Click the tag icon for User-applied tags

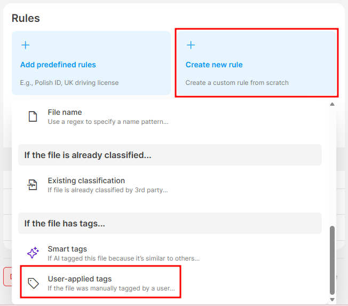coord(33,283)
